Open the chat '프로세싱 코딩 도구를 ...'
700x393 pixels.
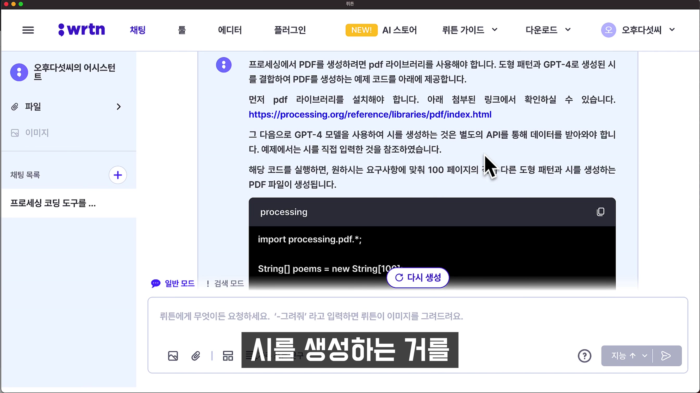tap(68, 203)
